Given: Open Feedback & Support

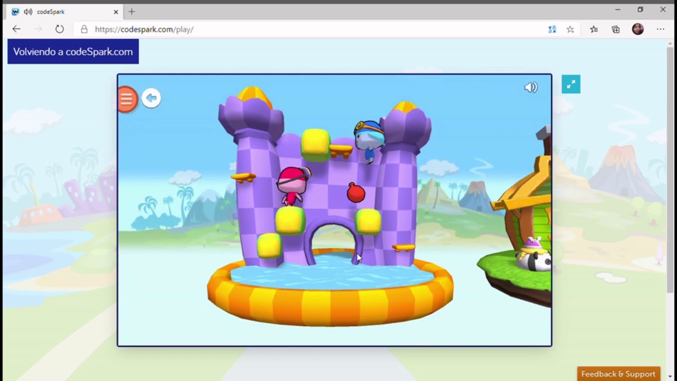Looking at the screenshot, I should click(x=618, y=374).
